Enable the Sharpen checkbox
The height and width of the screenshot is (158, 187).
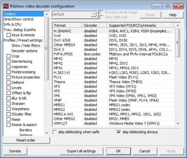[9, 104]
